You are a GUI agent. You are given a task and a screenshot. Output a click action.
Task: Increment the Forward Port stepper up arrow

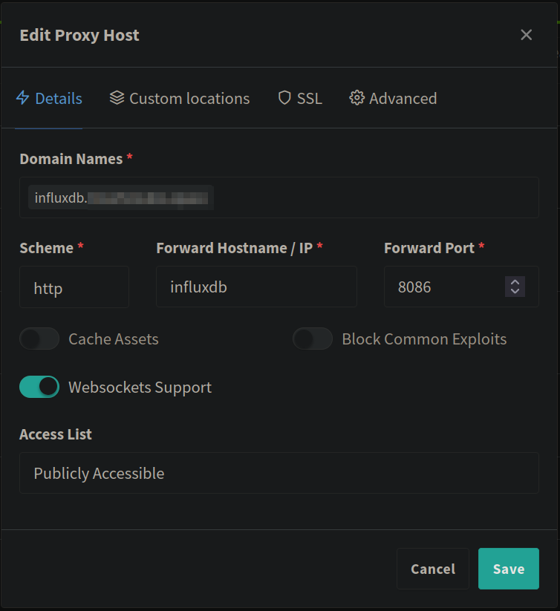pos(515,282)
